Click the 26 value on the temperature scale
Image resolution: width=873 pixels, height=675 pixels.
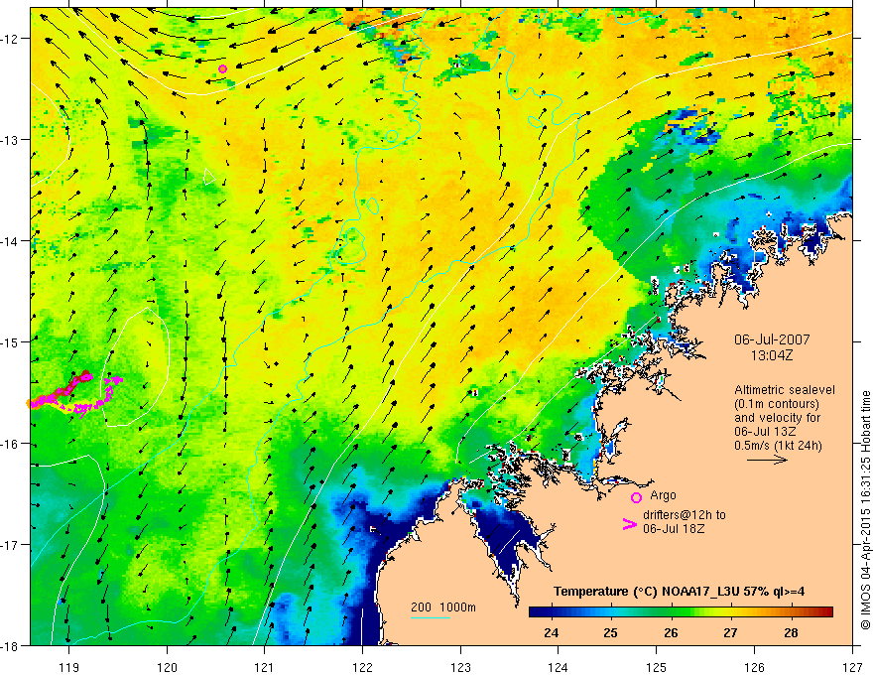tap(671, 632)
